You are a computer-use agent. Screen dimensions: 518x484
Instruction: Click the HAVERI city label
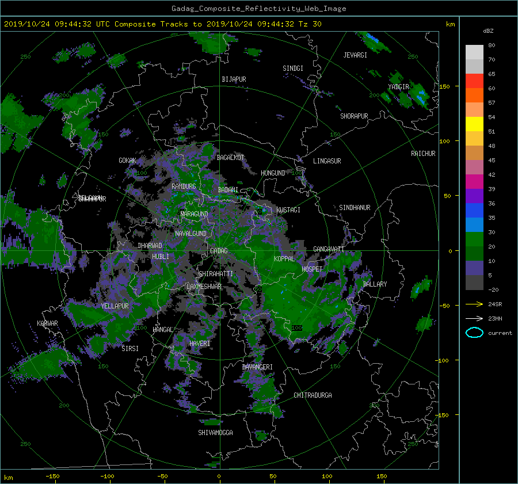click(200, 344)
